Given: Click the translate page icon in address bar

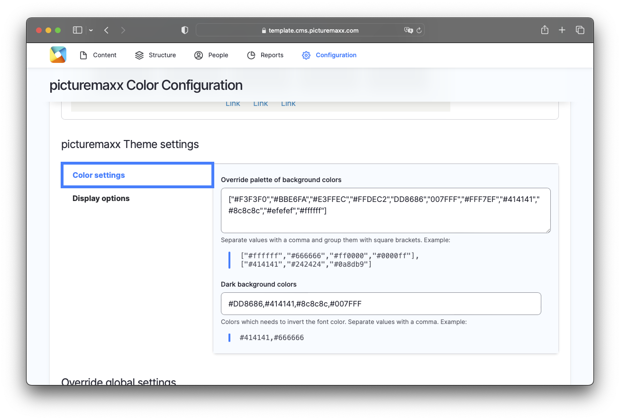Looking at the screenshot, I should tap(408, 30).
